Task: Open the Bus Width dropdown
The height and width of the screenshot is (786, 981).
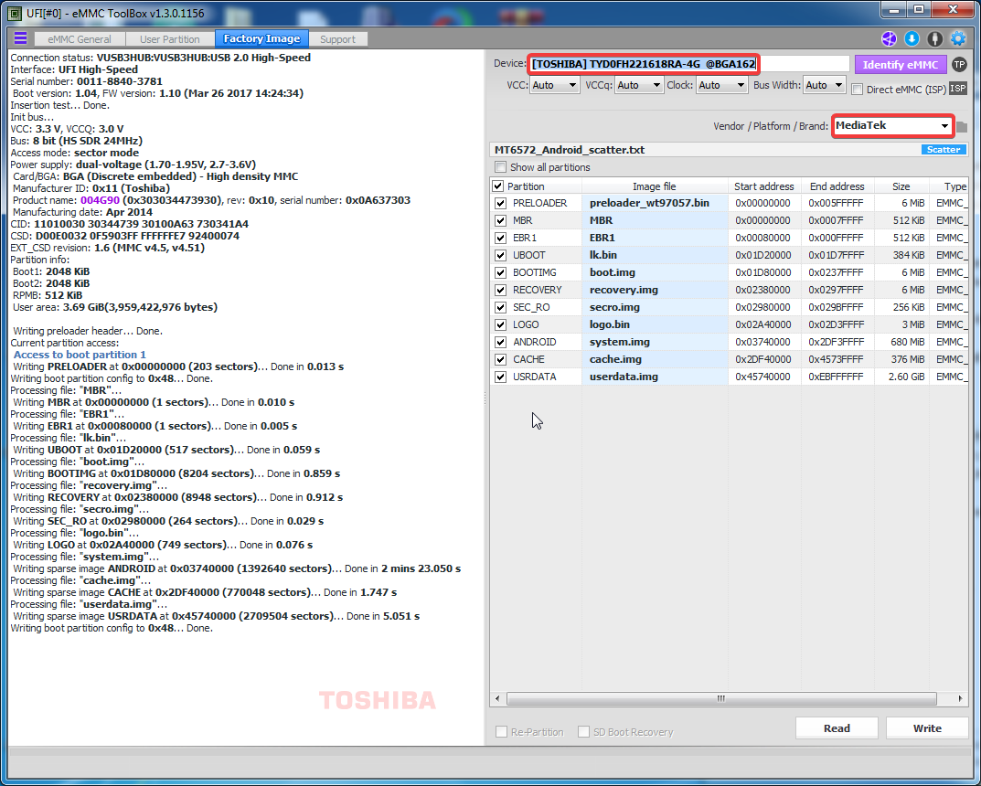Action: tap(825, 85)
